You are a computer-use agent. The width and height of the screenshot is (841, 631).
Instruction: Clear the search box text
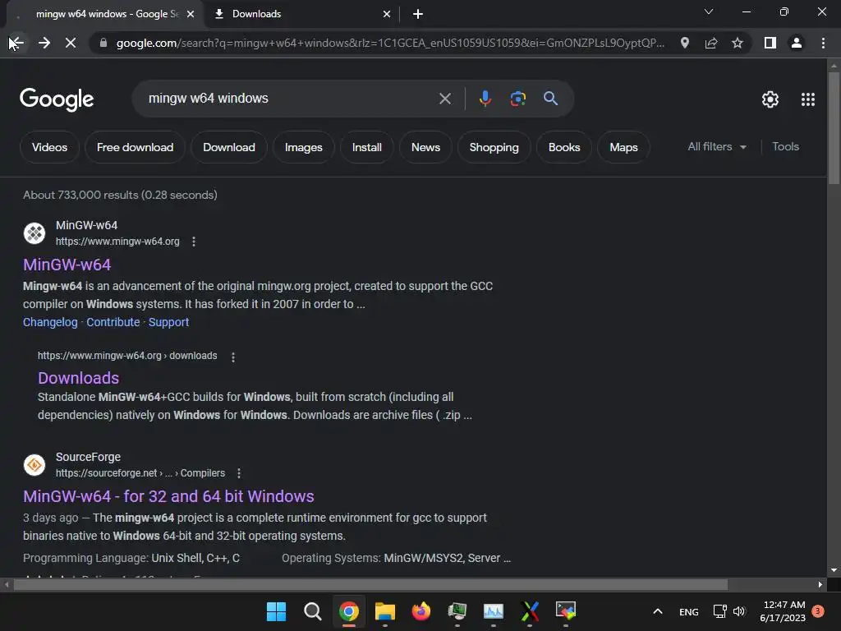click(444, 99)
